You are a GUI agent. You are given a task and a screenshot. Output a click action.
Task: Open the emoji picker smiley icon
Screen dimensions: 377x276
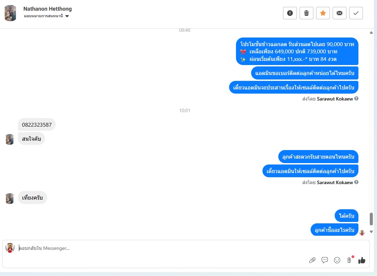pos(337,260)
